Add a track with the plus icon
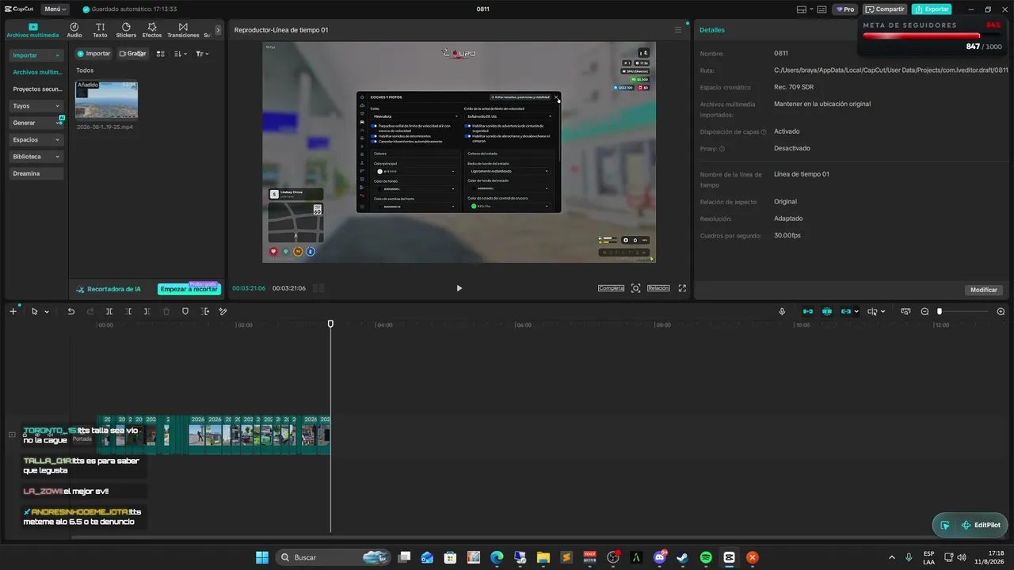1014x570 pixels. pyautogui.click(x=13, y=311)
